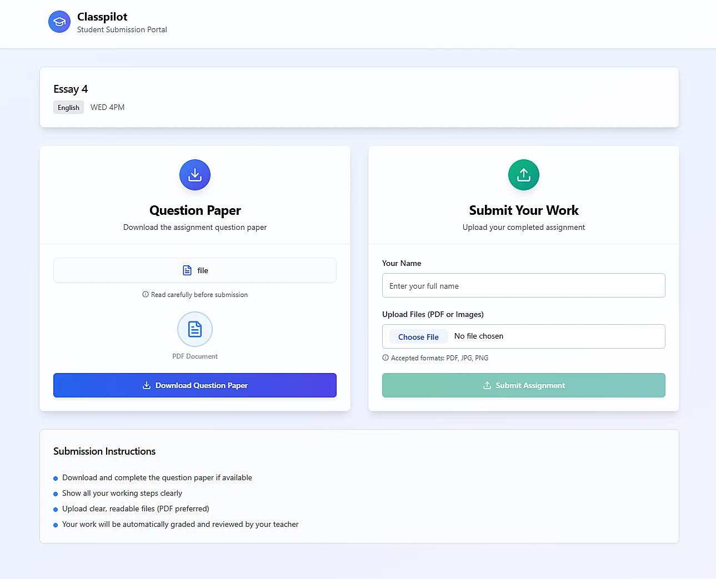Viewport: 716px width, 579px height.
Task: Open the "file" question paper entry
Action: pos(195,270)
